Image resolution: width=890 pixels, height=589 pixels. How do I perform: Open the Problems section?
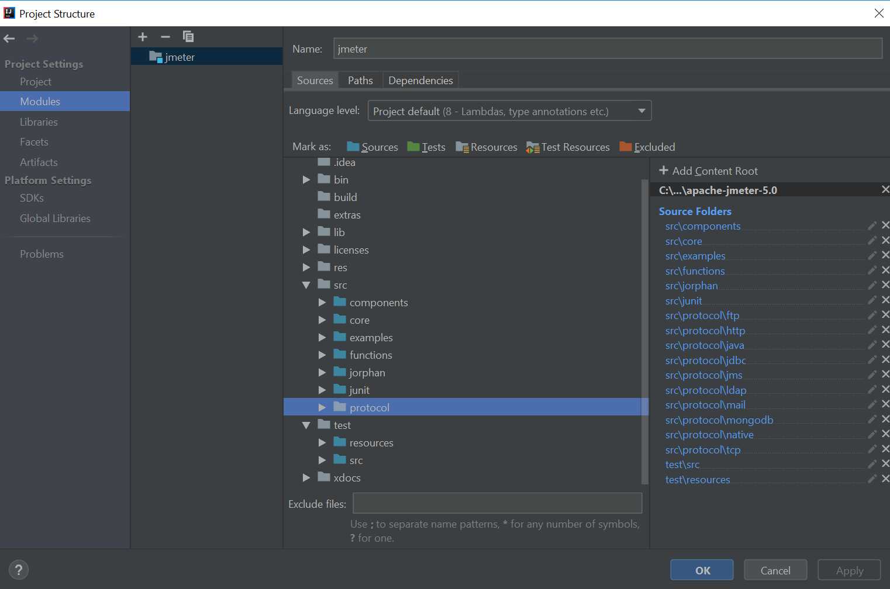[42, 254]
